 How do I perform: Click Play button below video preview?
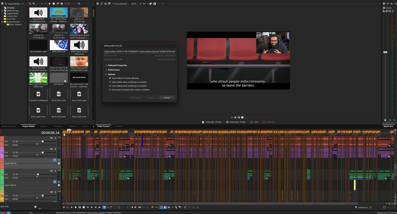(x=236, y=117)
